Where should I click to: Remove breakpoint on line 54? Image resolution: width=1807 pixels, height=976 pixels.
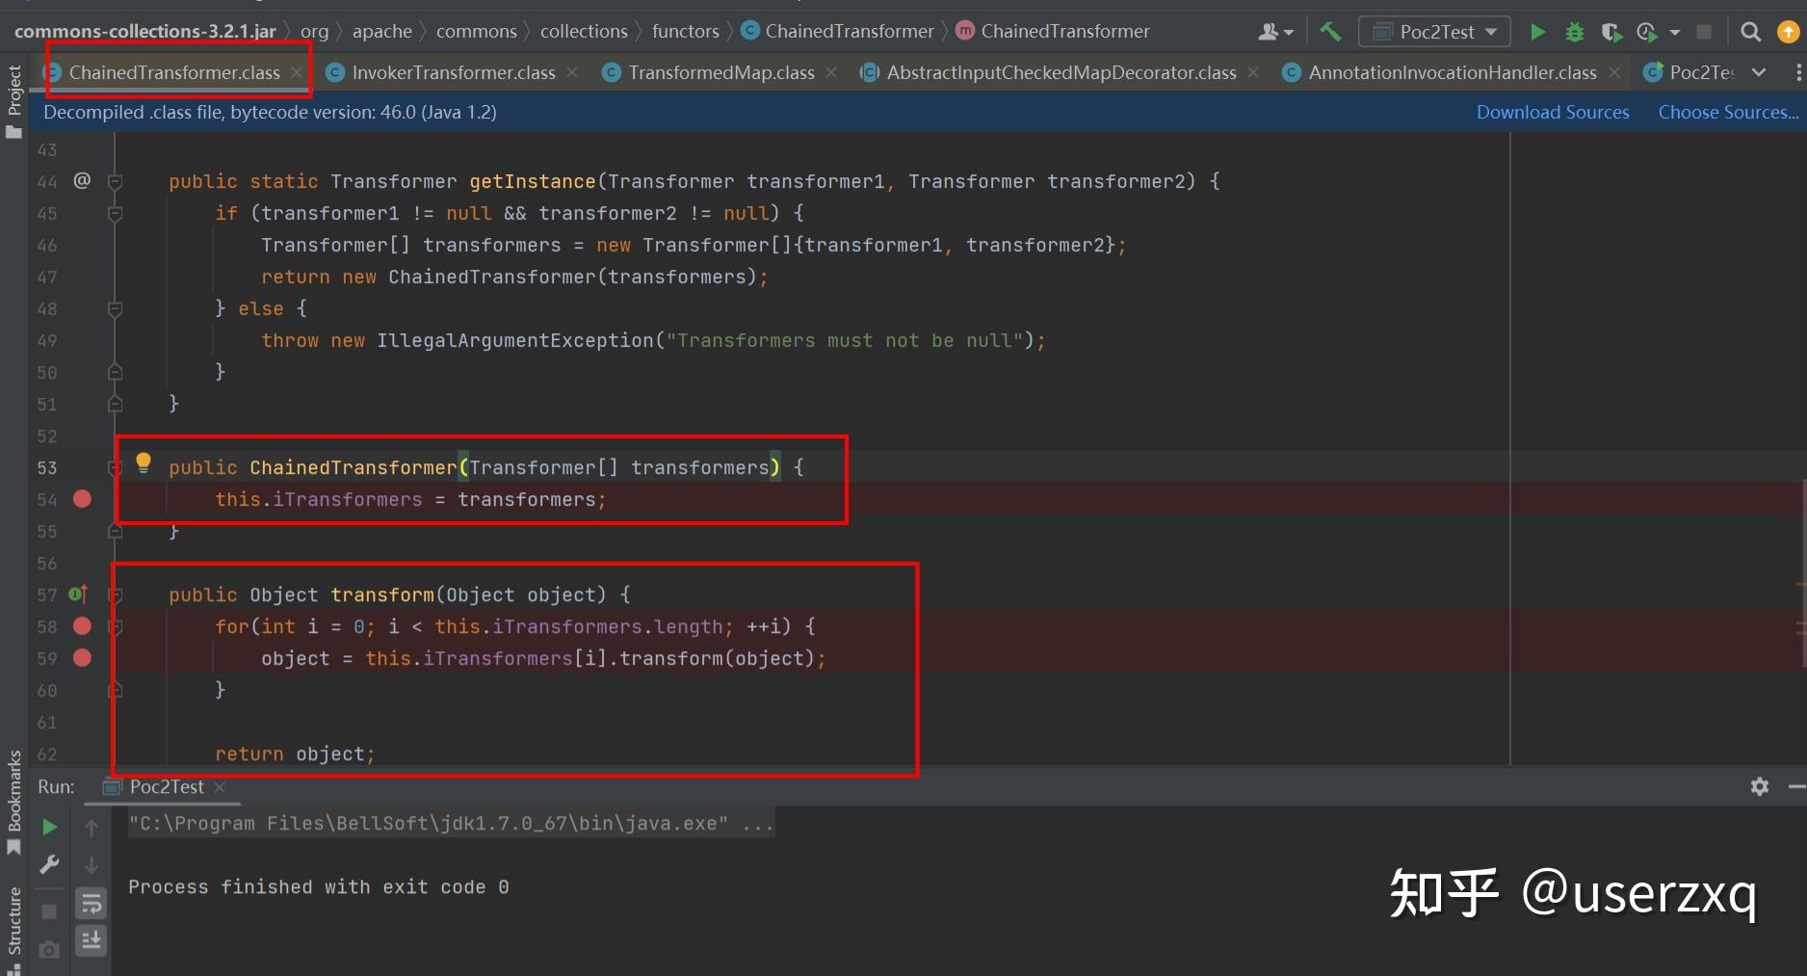pyautogui.click(x=82, y=499)
